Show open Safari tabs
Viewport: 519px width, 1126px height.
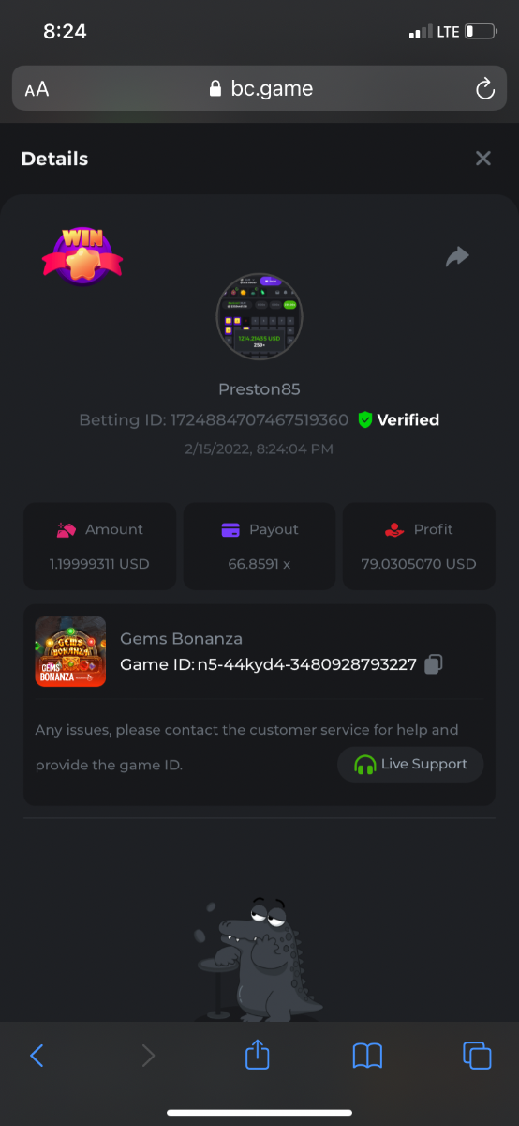pos(477,1056)
